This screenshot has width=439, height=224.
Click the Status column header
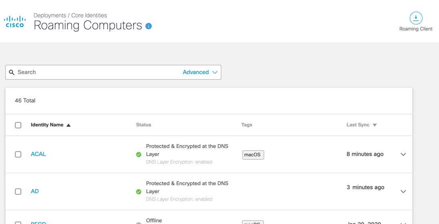(x=144, y=125)
